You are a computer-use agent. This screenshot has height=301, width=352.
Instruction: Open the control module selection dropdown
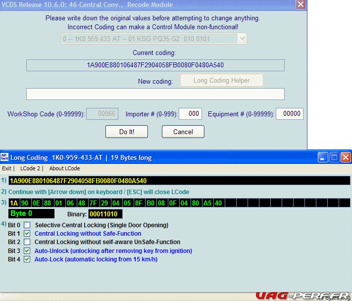tap(242, 39)
